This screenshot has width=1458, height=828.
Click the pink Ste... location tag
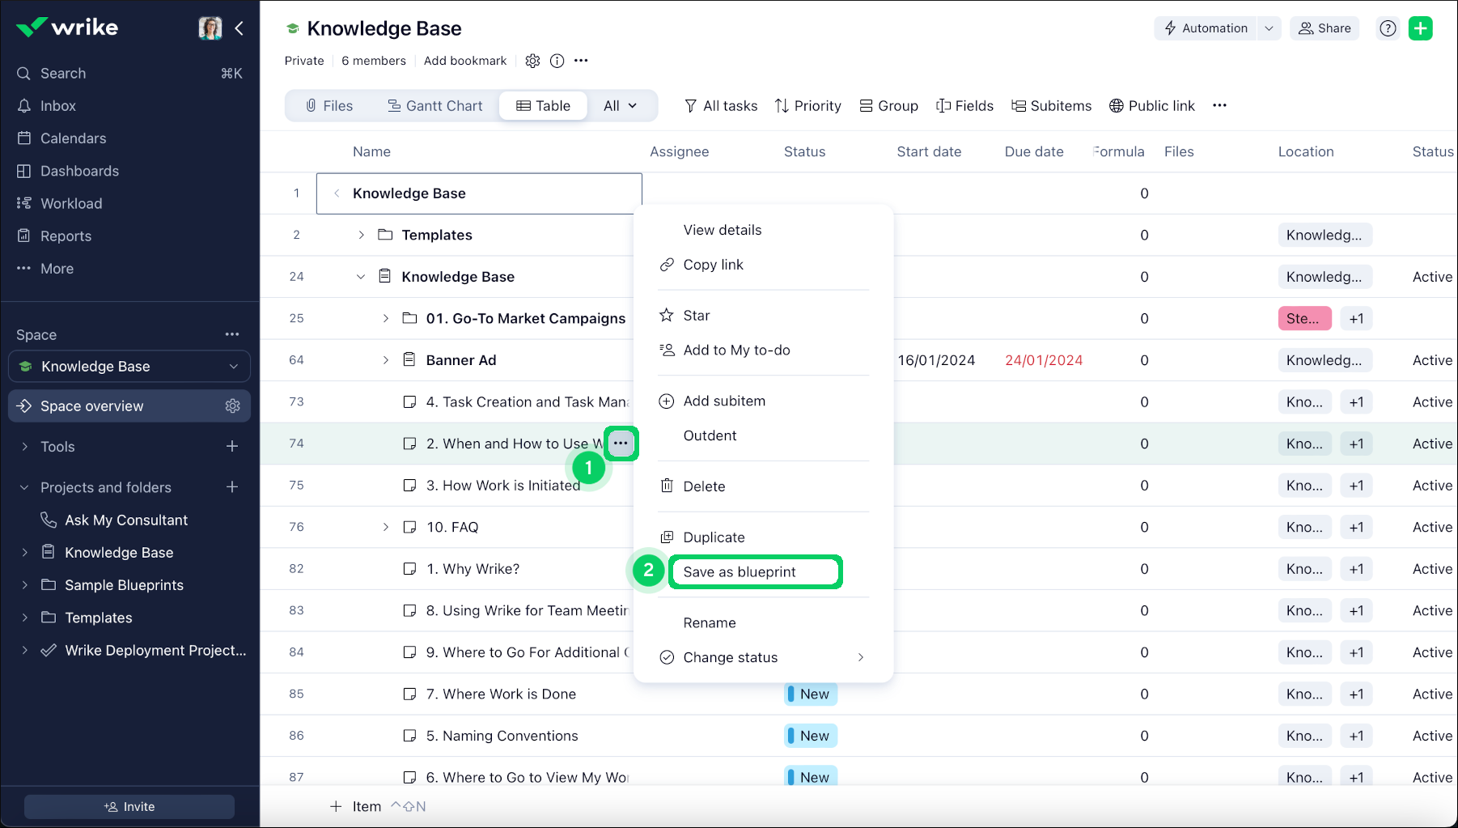coord(1303,319)
